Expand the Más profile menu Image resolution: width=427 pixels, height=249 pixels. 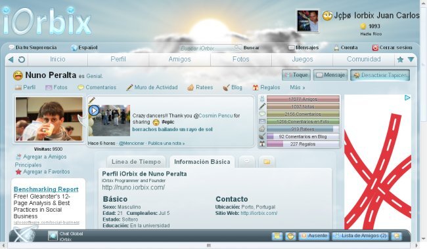(298, 87)
